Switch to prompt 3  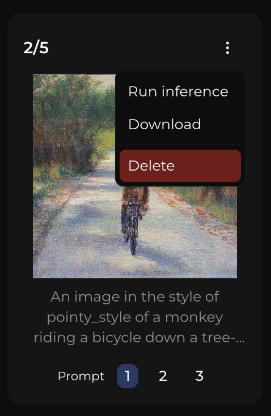[x=200, y=376]
